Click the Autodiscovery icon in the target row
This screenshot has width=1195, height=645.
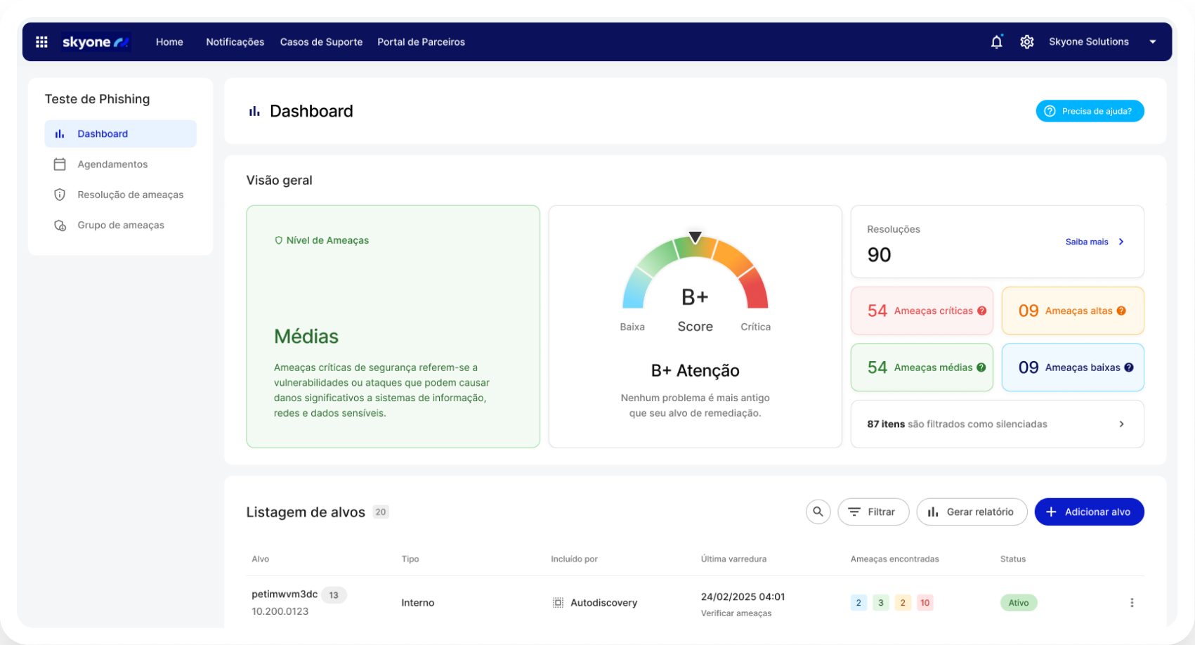pyautogui.click(x=557, y=602)
